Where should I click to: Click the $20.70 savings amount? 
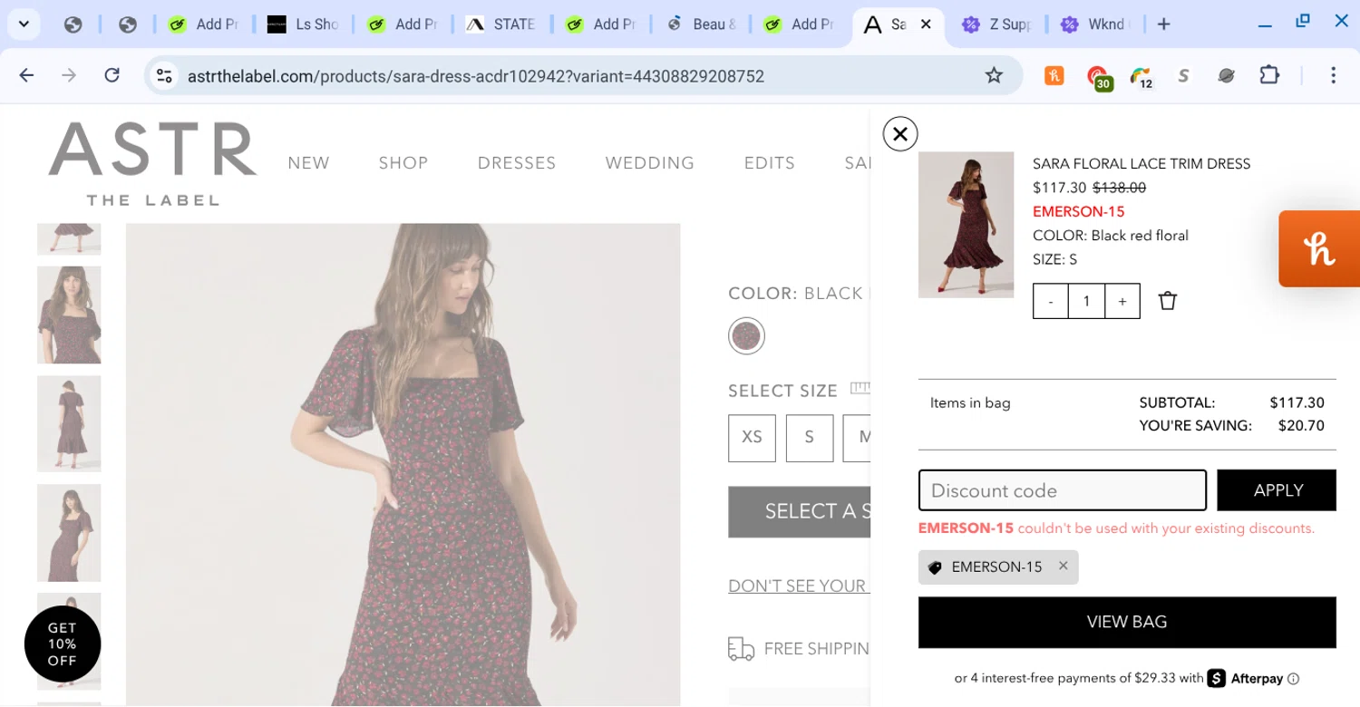(x=1301, y=426)
